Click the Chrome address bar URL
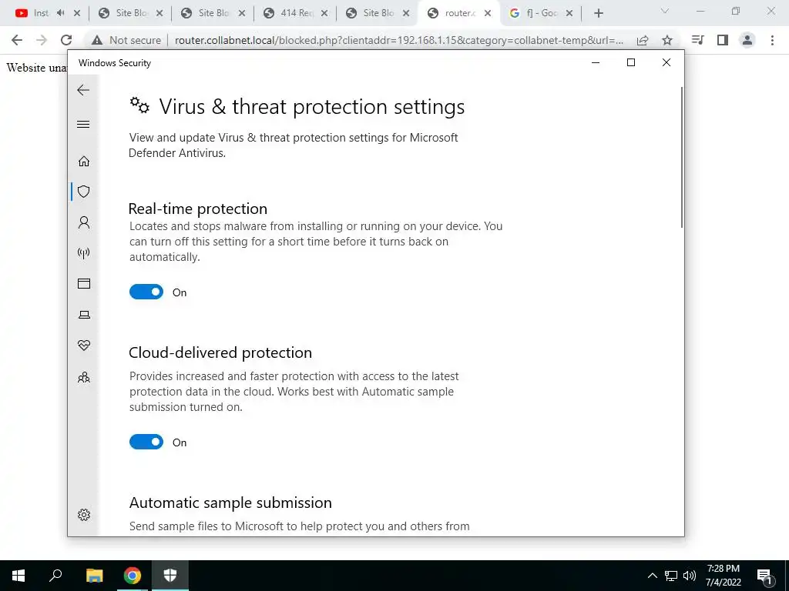This screenshot has height=591, width=789. point(398,40)
